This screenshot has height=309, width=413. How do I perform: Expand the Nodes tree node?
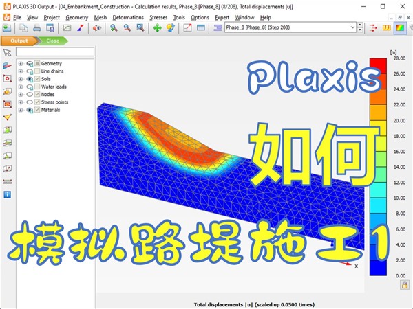(20, 94)
